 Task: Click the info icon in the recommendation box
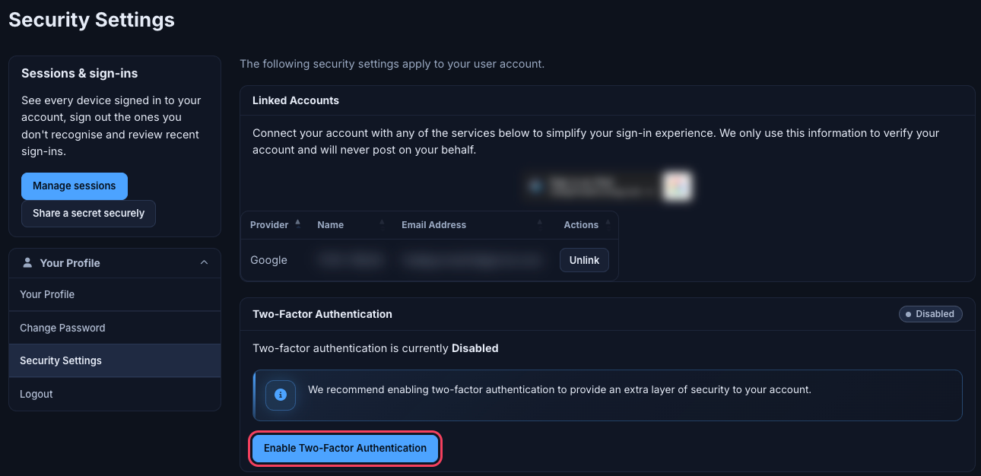[x=281, y=395]
